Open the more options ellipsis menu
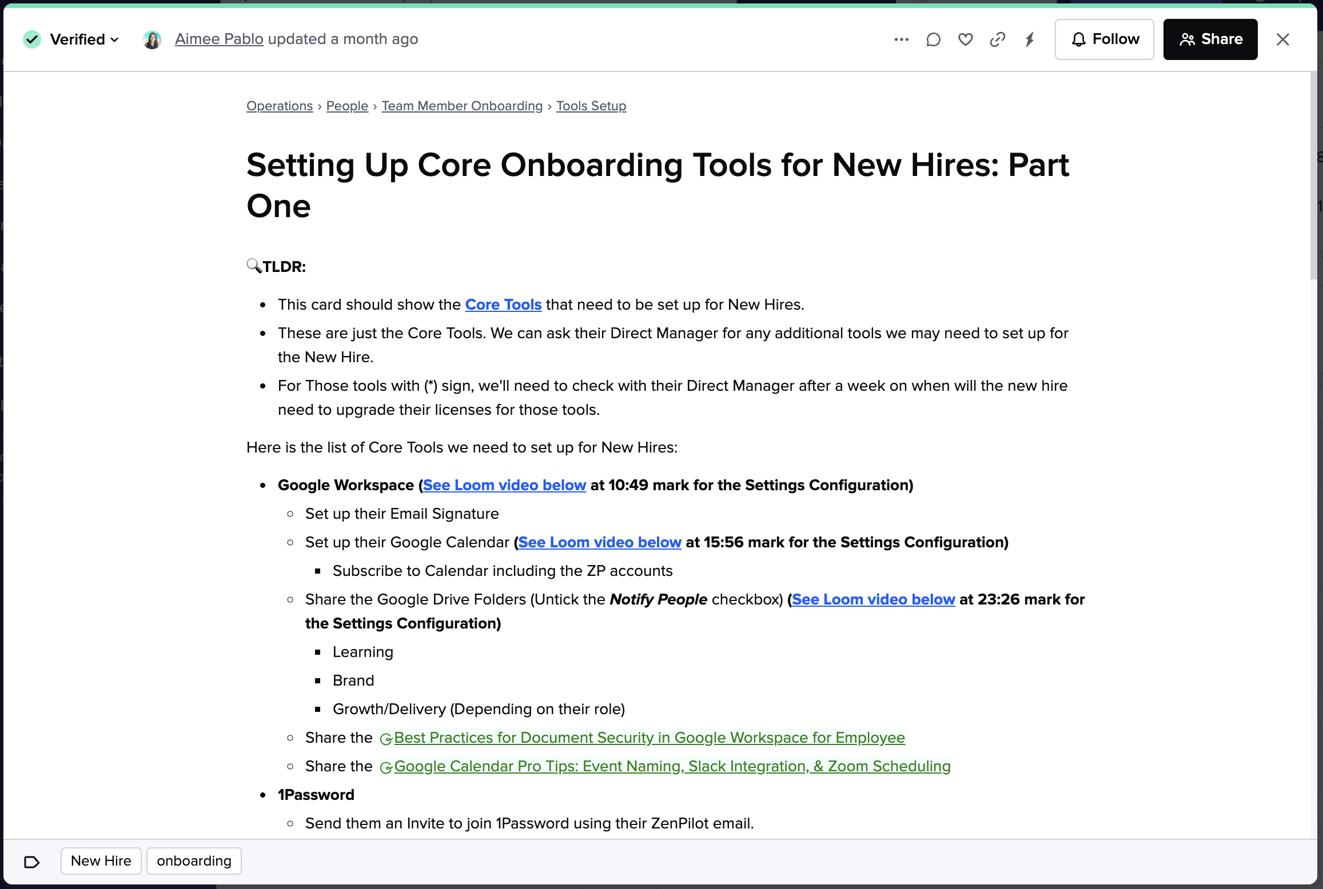Viewport: 1323px width, 889px height. pos(902,39)
